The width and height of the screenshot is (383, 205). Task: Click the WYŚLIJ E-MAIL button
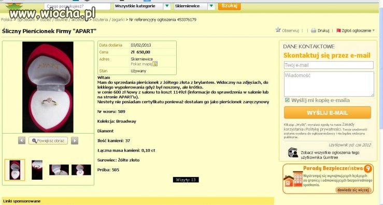click(328, 113)
